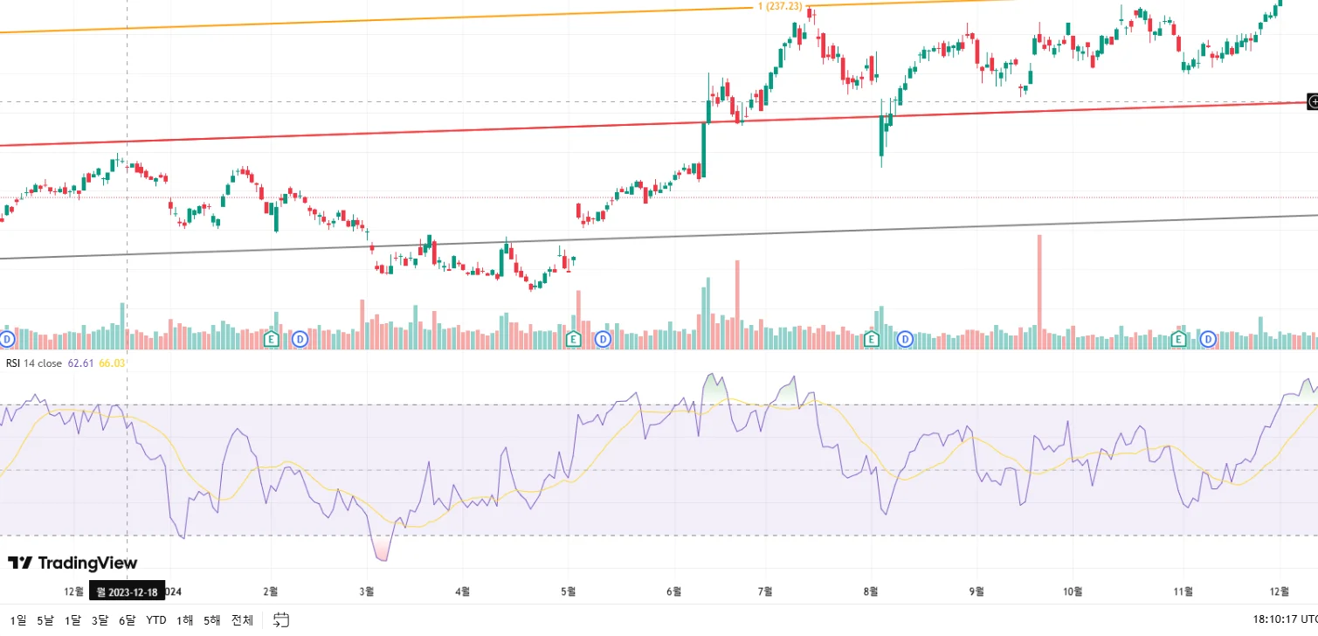Click the 4월 label on the time axis

462,591
